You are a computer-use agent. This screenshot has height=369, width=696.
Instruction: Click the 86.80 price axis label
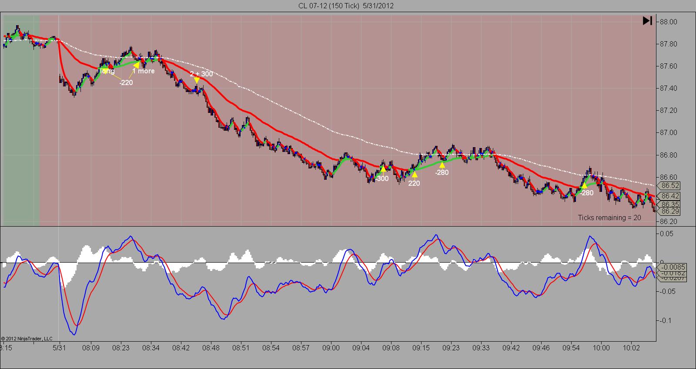click(669, 155)
